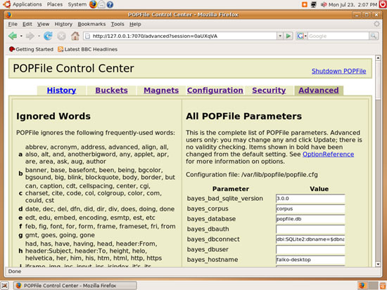Open the Edit menu
This screenshot has height=290, width=387.
(27, 24)
